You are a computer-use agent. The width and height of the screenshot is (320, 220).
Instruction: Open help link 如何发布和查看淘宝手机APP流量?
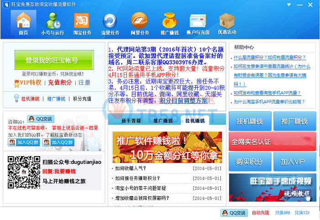[267, 93]
